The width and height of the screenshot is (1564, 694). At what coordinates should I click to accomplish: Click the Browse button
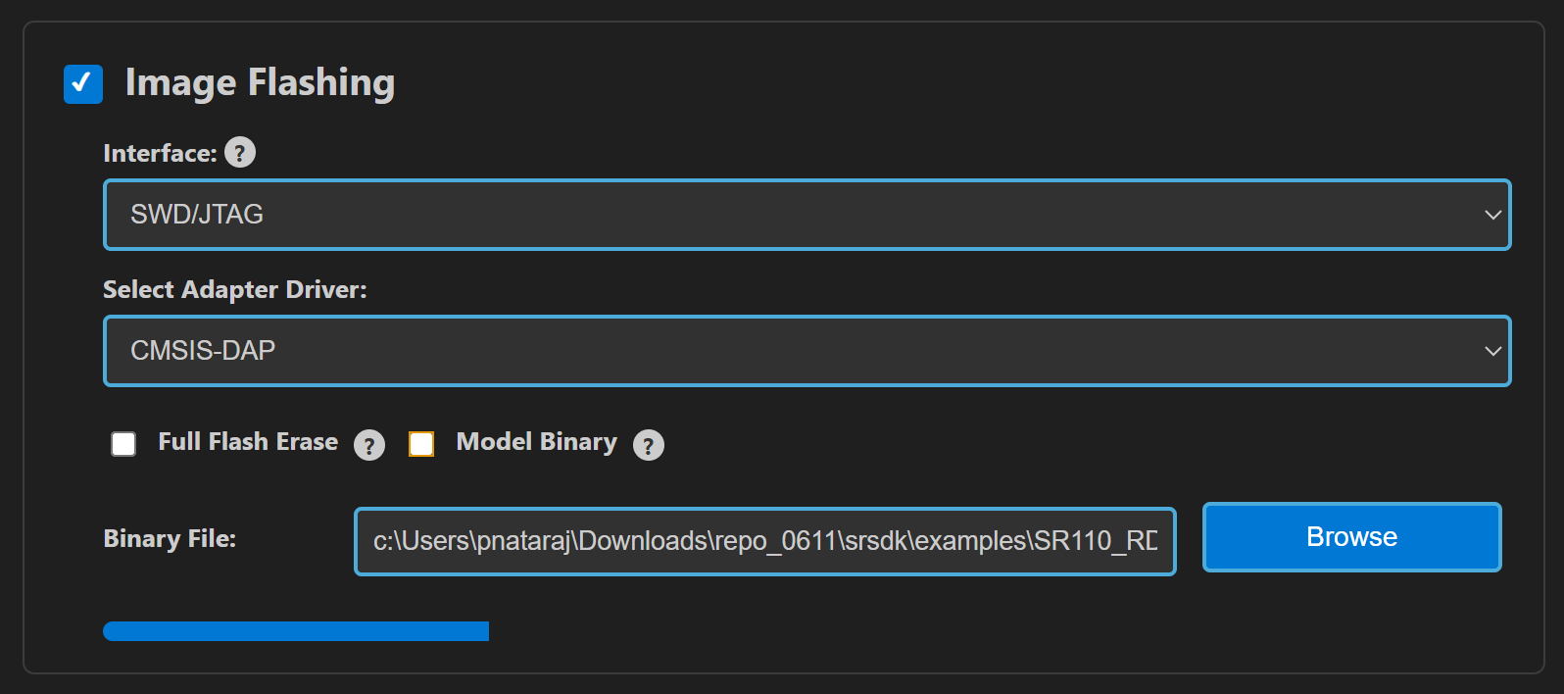pyautogui.click(x=1350, y=536)
